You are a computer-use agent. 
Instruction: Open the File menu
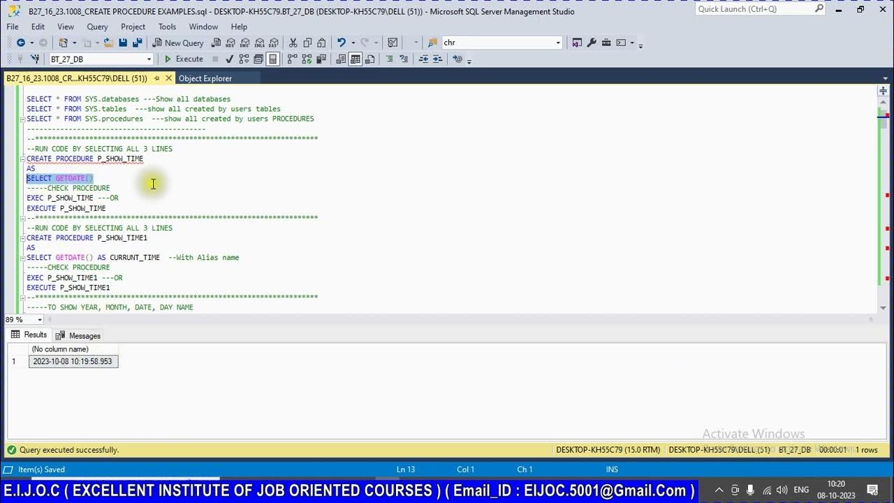click(13, 27)
